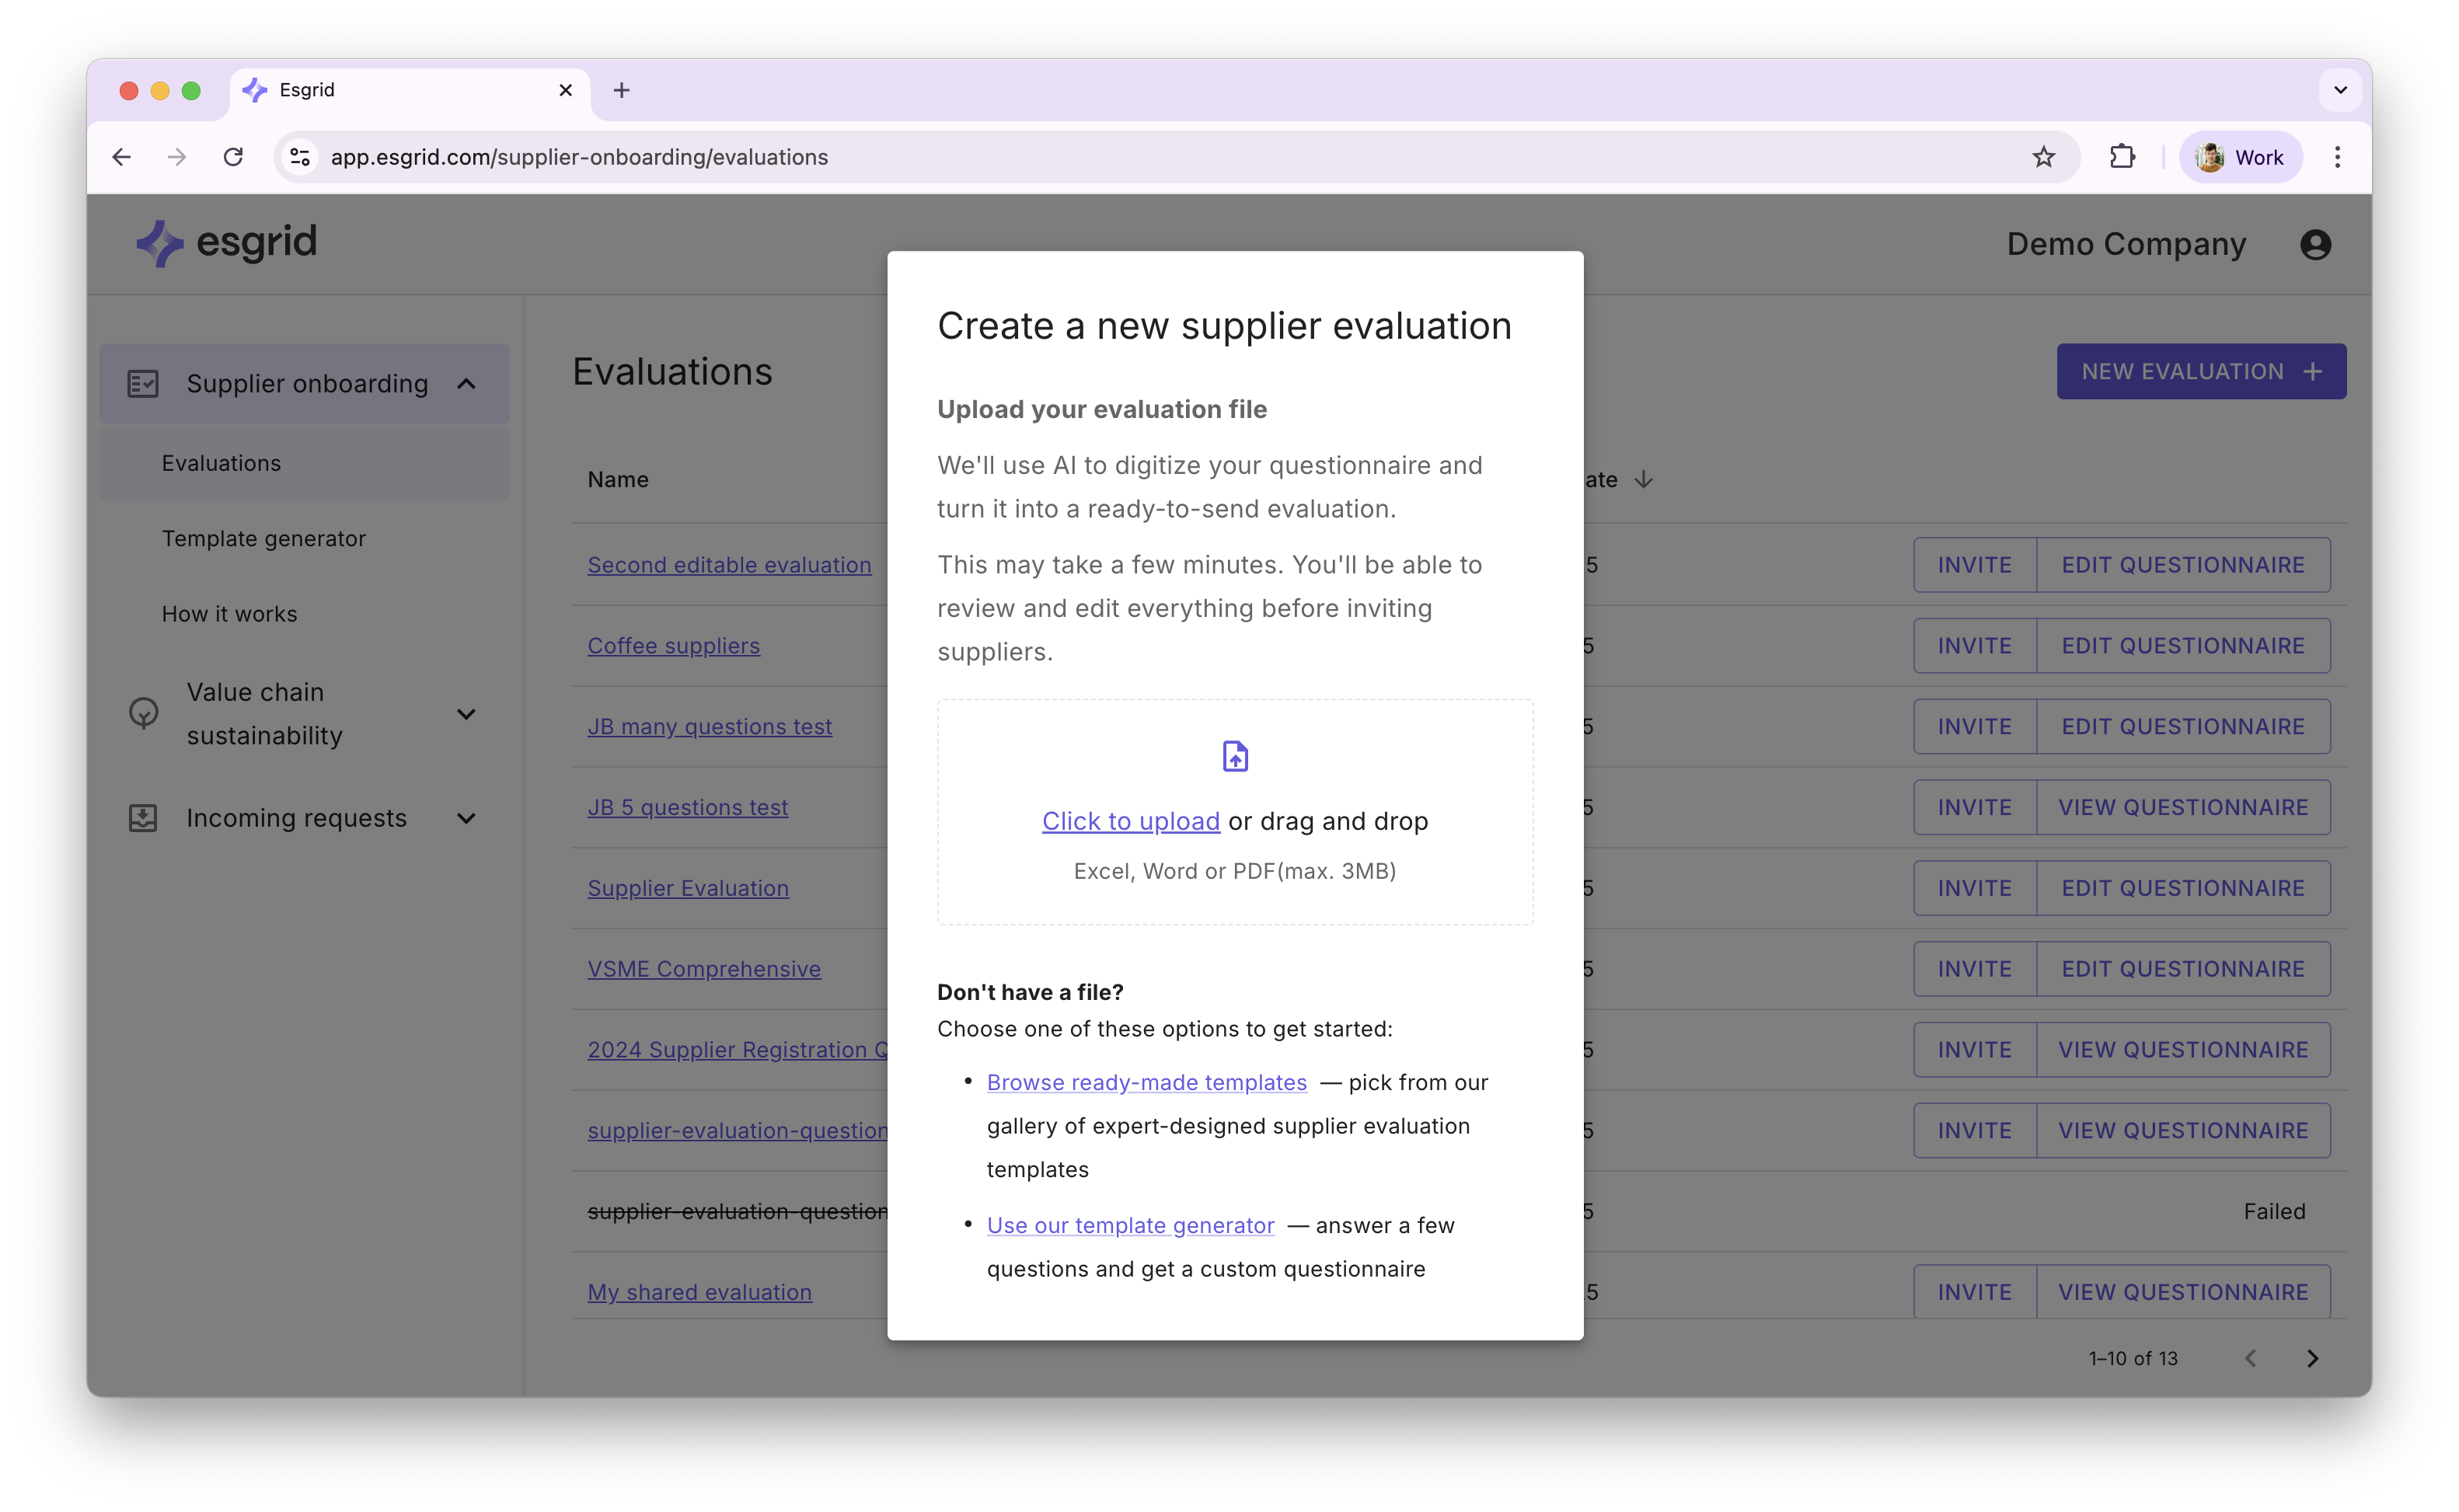Expand the Incoming requests section
The image size is (2459, 1512).
467,817
